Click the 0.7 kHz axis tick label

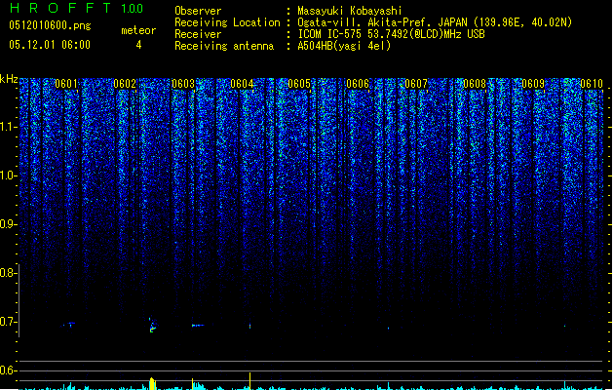8,322
